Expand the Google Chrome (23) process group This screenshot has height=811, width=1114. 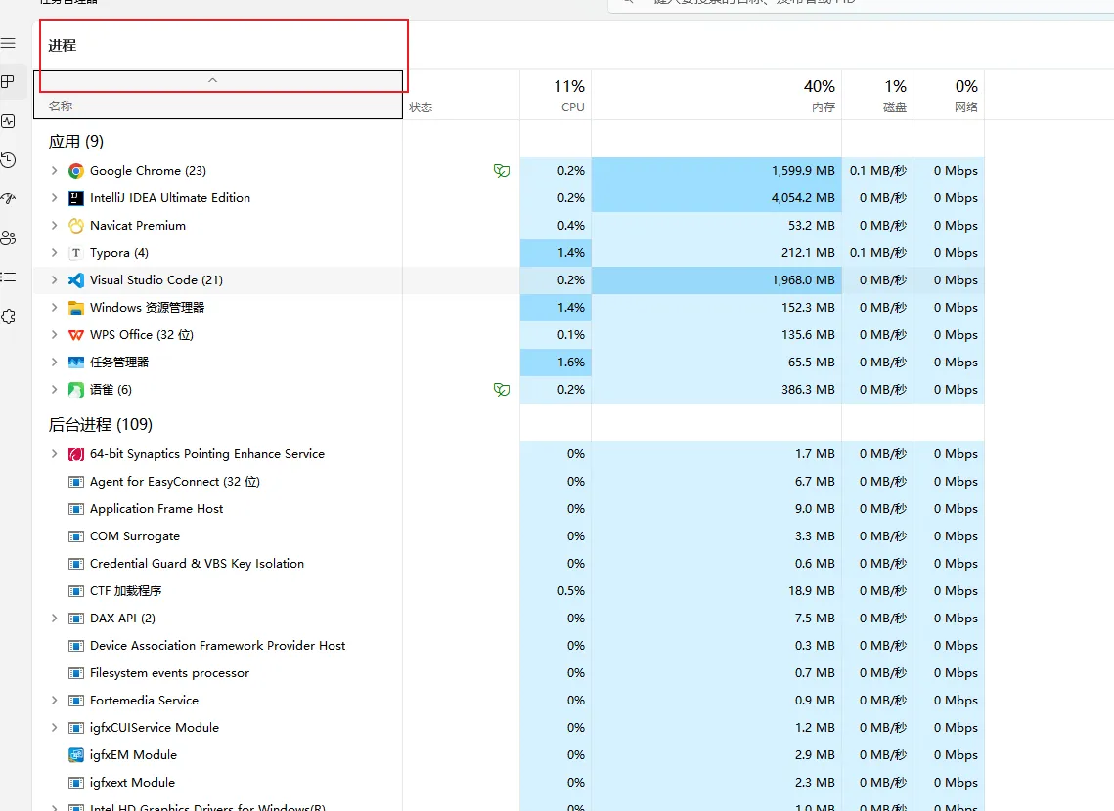click(x=54, y=171)
